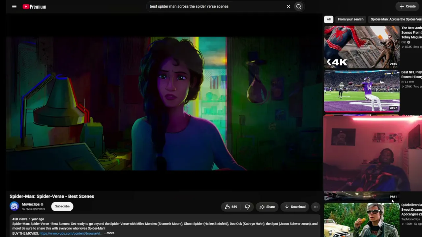The width and height of the screenshot is (422, 237).
Task: Click the main video player to pause
Action: click(164, 103)
